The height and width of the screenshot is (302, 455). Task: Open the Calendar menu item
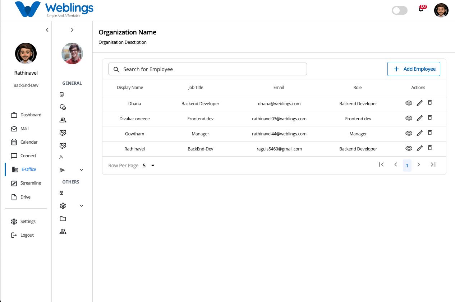click(x=24, y=142)
